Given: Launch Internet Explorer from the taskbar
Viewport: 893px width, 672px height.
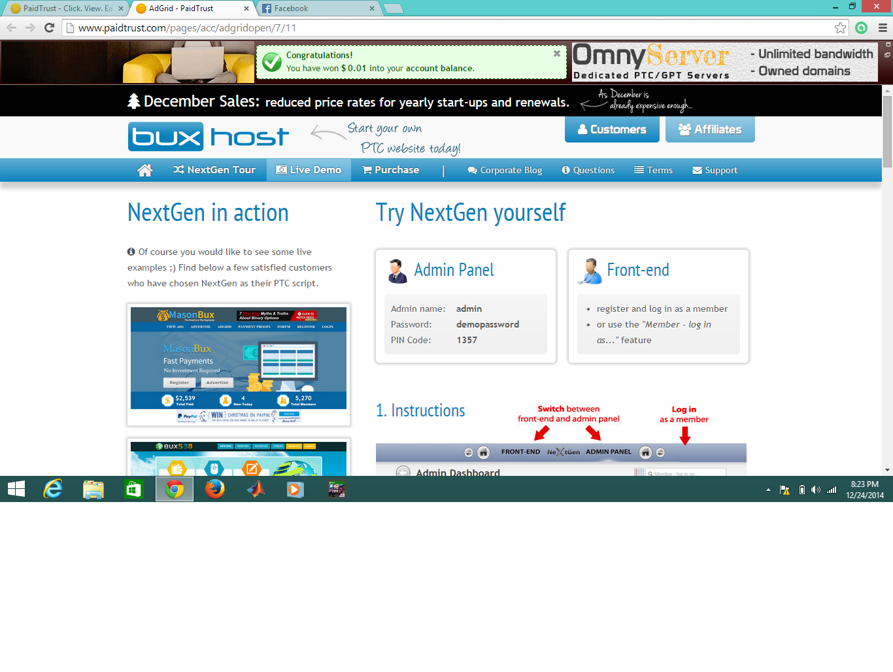Looking at the screenshot, I should pos(53,489).
